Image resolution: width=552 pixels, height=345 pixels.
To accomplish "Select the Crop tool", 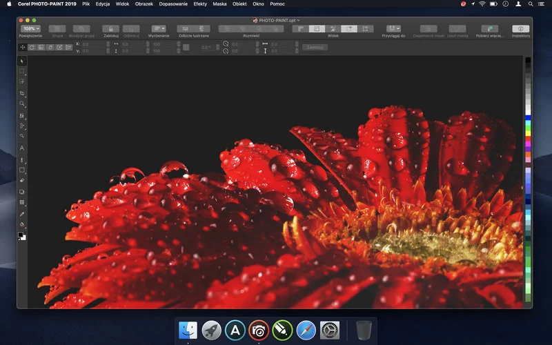I will [22, 93].
